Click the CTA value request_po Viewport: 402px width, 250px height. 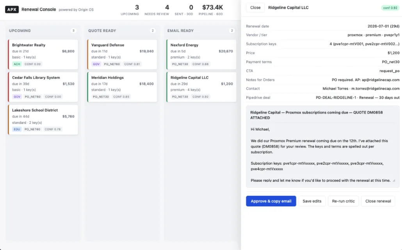389,71
